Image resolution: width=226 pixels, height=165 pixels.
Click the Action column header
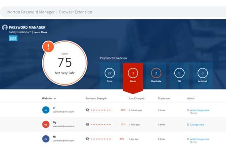[x=191, y=98]
